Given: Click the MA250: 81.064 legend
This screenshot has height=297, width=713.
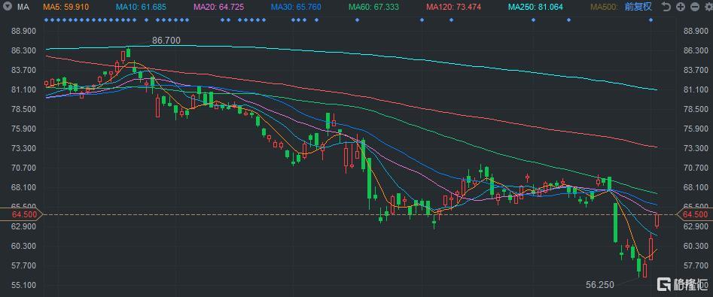Looking at the screenshot, I should click(x=535, y=7).
